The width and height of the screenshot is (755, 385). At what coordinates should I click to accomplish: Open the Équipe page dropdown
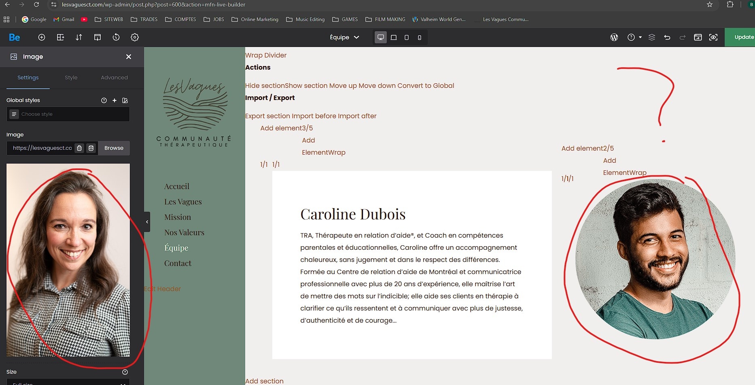click(x=344, y=37)
